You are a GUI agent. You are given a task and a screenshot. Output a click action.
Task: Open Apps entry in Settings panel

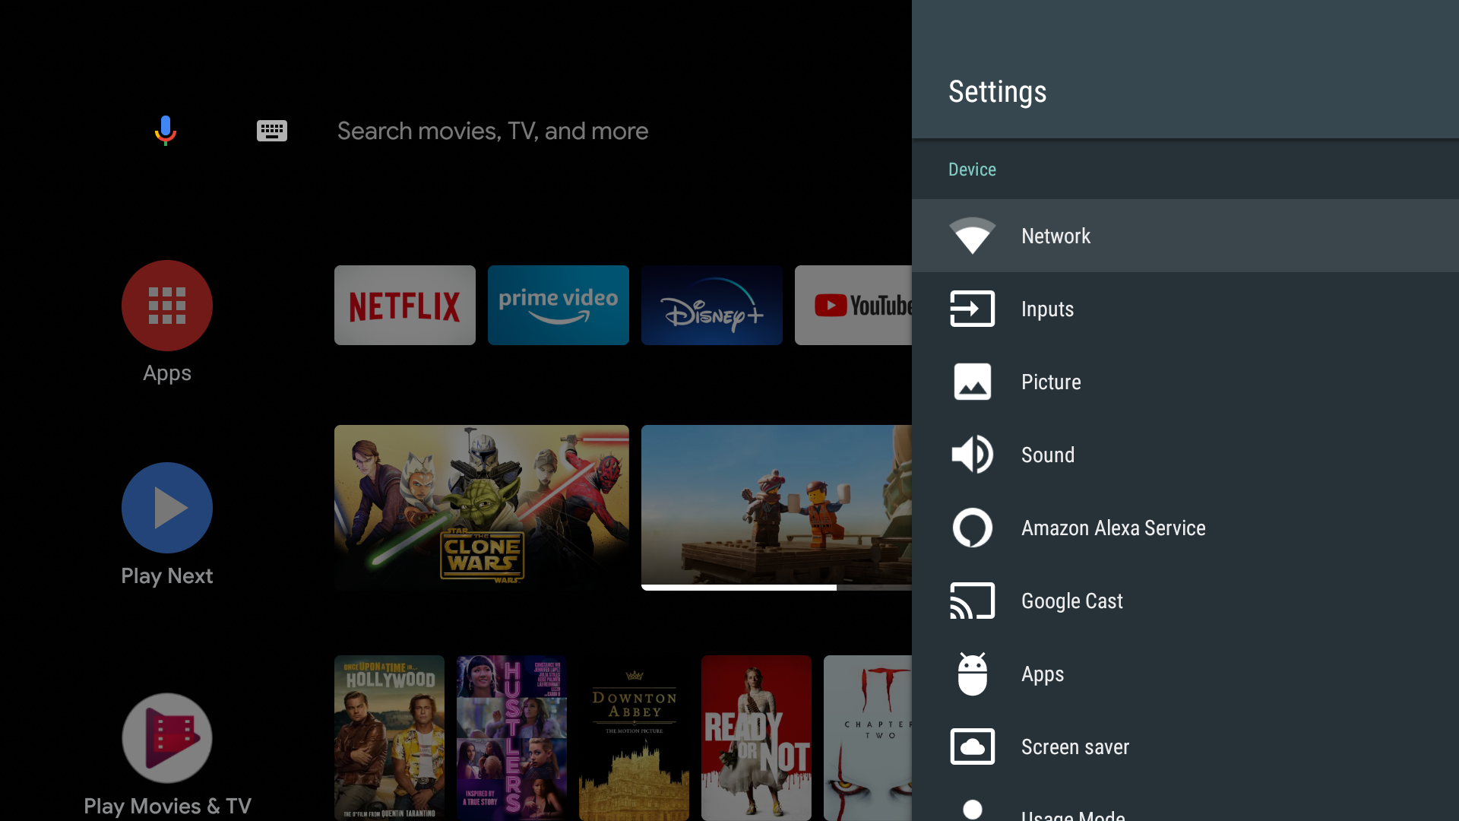[x=1185, y=674]
